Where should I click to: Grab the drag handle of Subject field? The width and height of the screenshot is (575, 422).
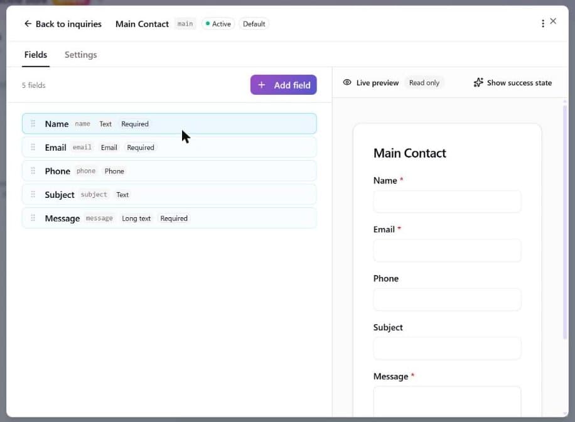click(33, 194)
